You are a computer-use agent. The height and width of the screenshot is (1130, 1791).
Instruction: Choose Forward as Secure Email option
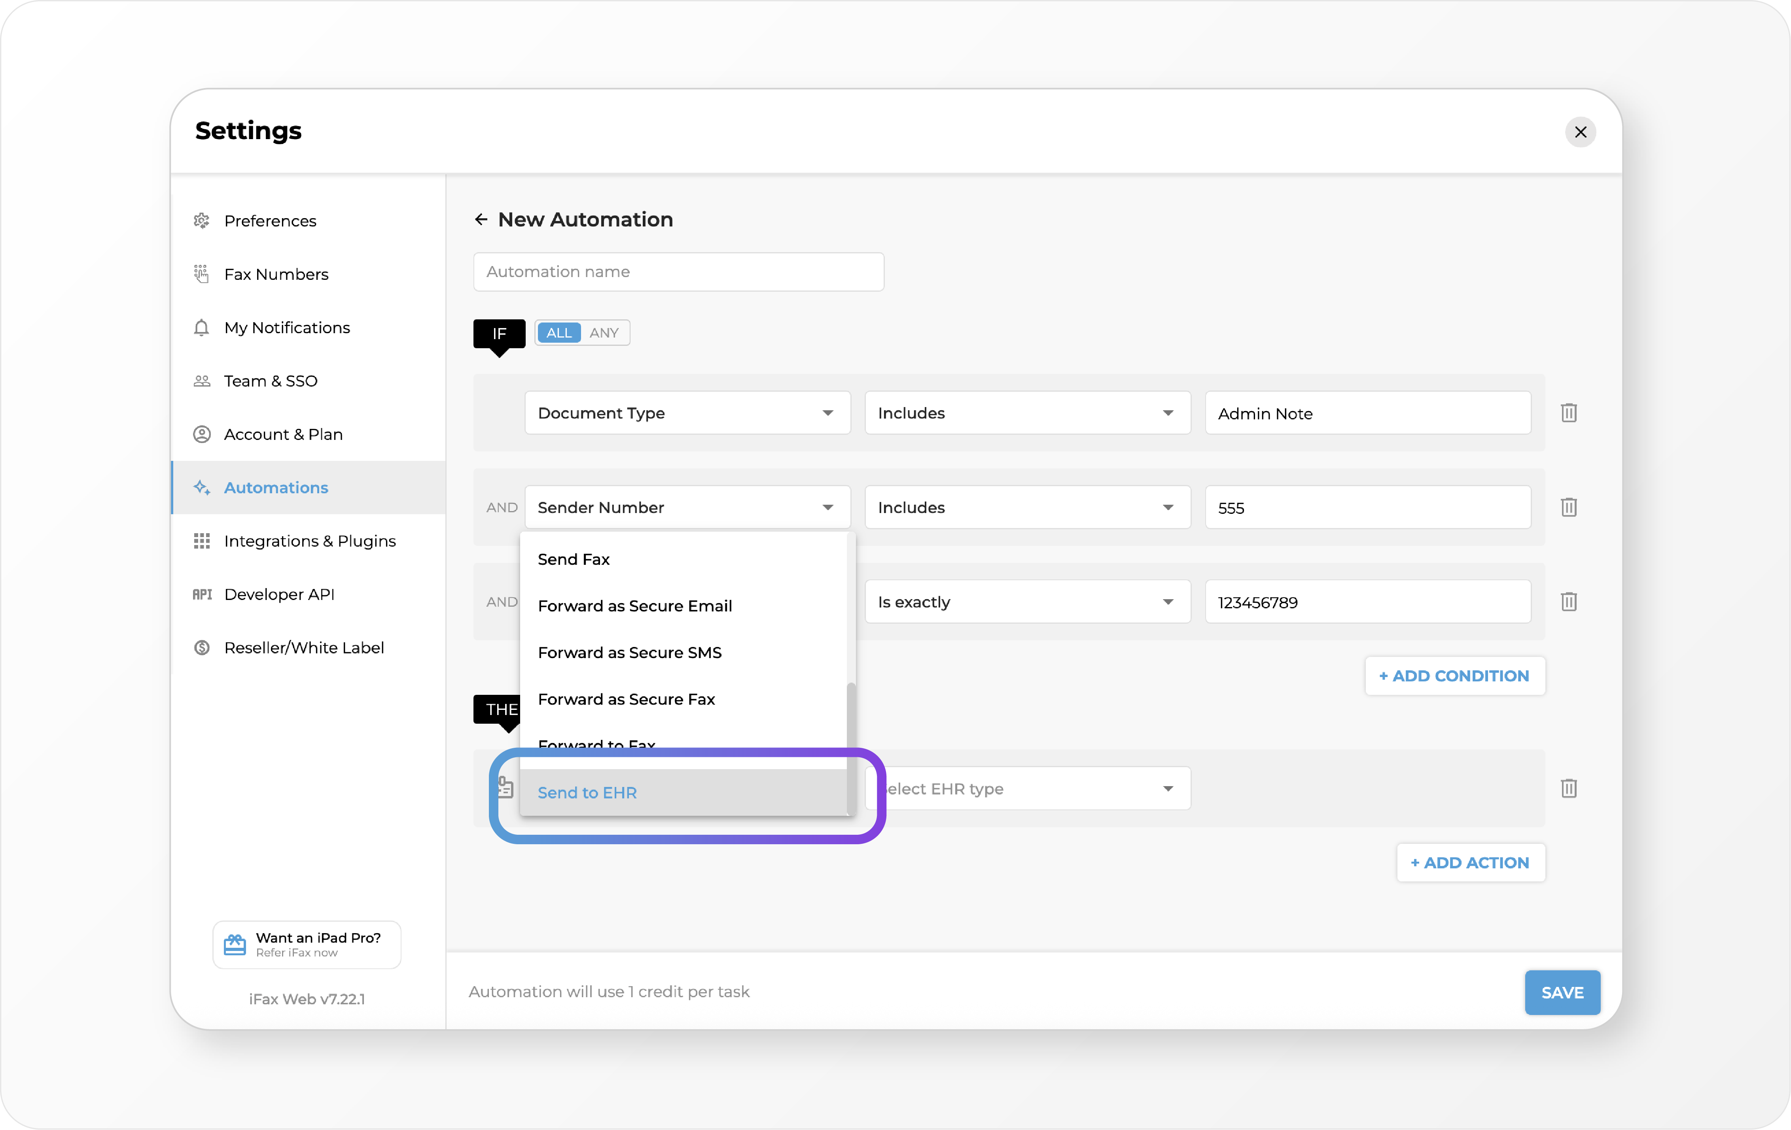[634, 606]
